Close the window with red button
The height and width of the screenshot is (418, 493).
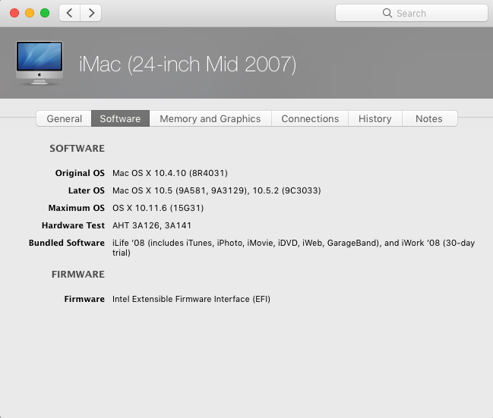click(14, 13)
